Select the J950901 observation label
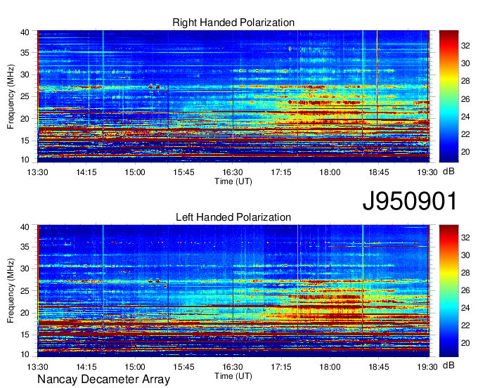The height and width of the screenshot is (388, 478). tap(410, 201)
